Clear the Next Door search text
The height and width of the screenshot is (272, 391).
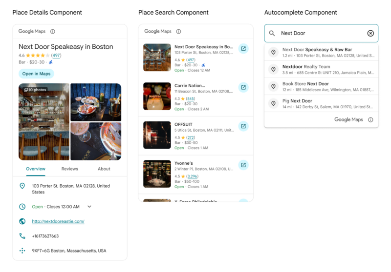(x=370, y=33)
